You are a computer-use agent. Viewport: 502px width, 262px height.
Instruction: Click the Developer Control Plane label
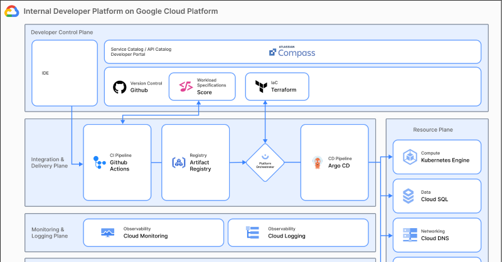click(61, 33)
